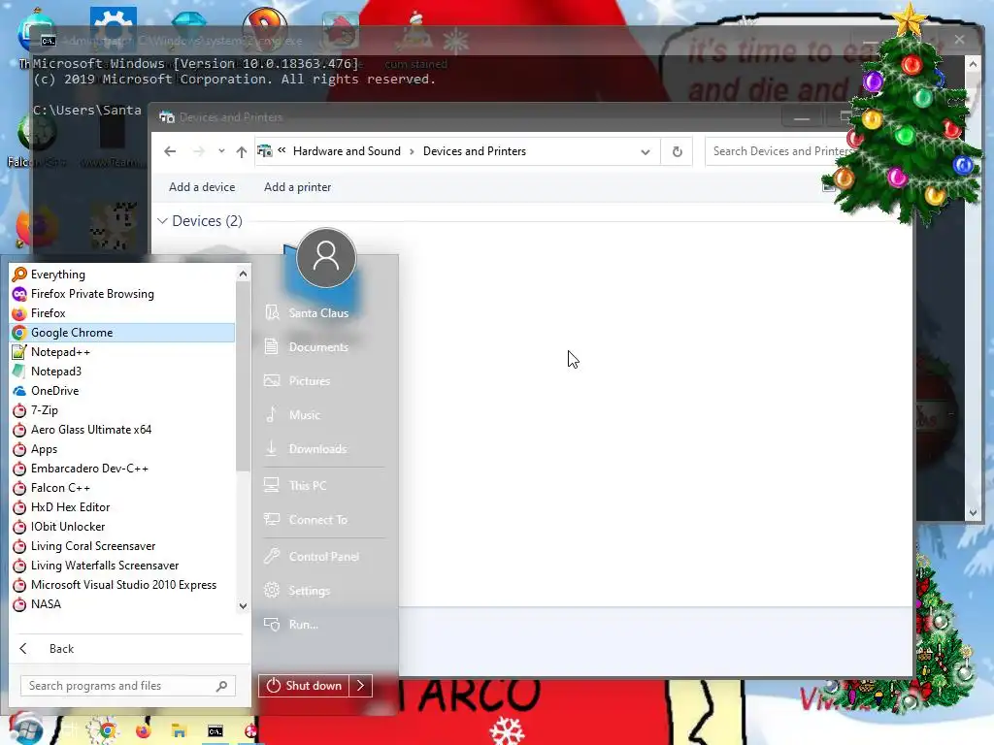Expand the Shut down options arrow
This screenshot has height=745, width=994.
[x=361, y=686]
